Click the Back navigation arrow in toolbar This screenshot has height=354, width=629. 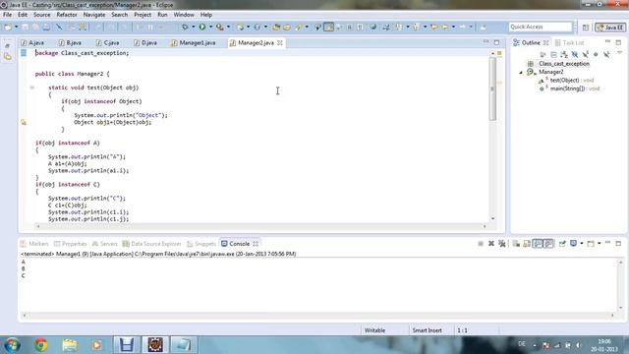445,27
